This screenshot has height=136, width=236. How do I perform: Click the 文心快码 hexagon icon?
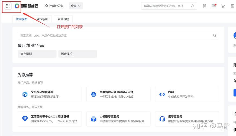(25, 94)
